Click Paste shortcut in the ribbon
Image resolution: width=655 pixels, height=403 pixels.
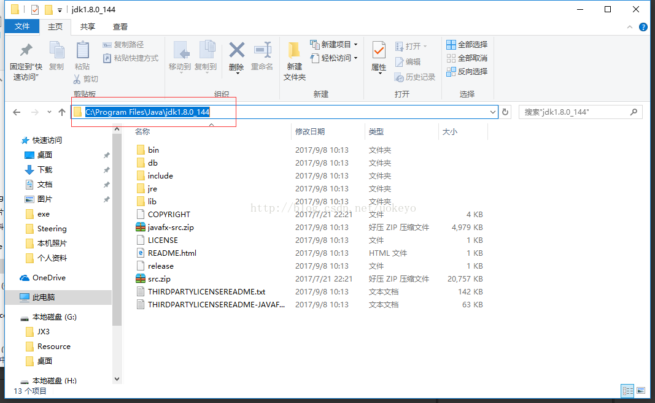[x=131, y=58]
